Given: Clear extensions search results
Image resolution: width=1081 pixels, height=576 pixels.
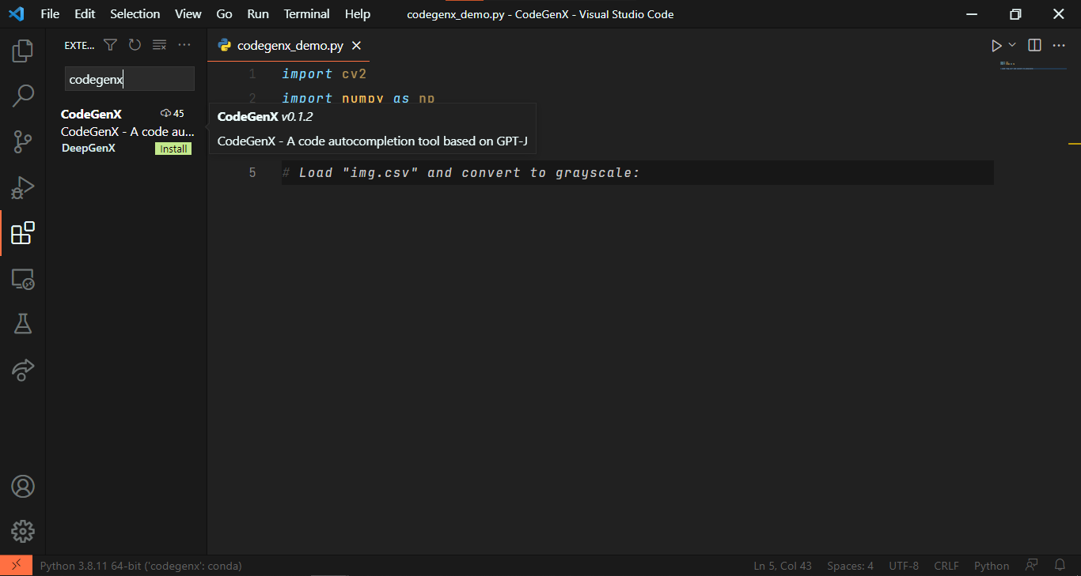Looking at the screenshot, I should (x=159, y=45).
